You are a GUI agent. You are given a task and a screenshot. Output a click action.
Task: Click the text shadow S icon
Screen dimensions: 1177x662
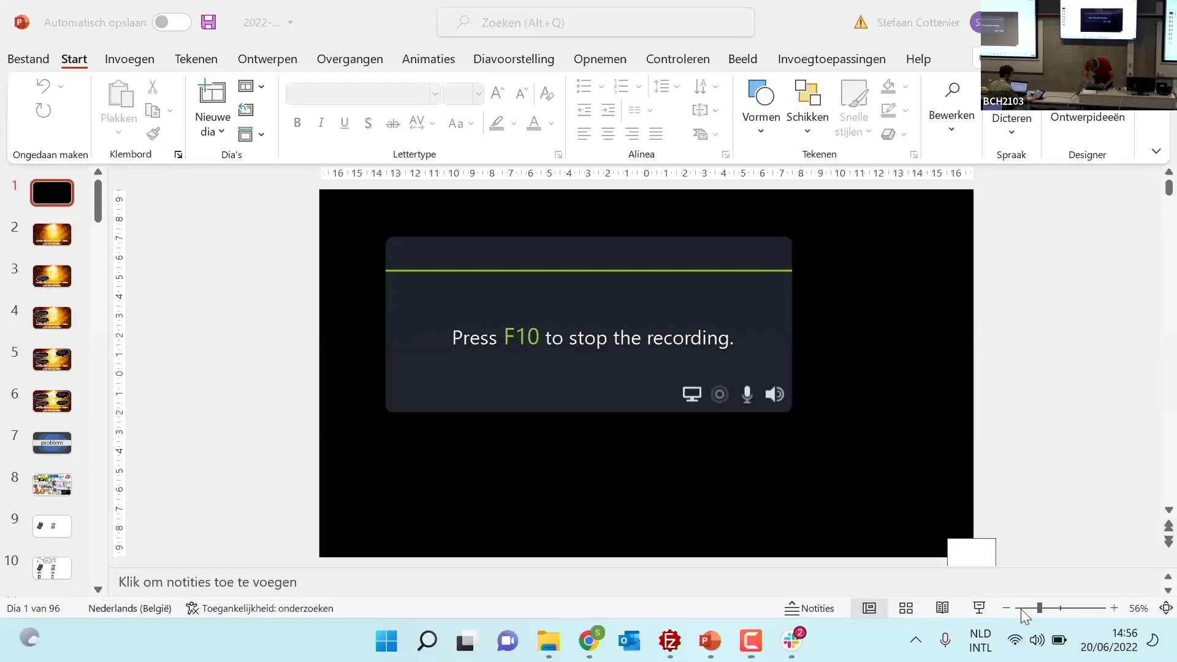[368, 123]
